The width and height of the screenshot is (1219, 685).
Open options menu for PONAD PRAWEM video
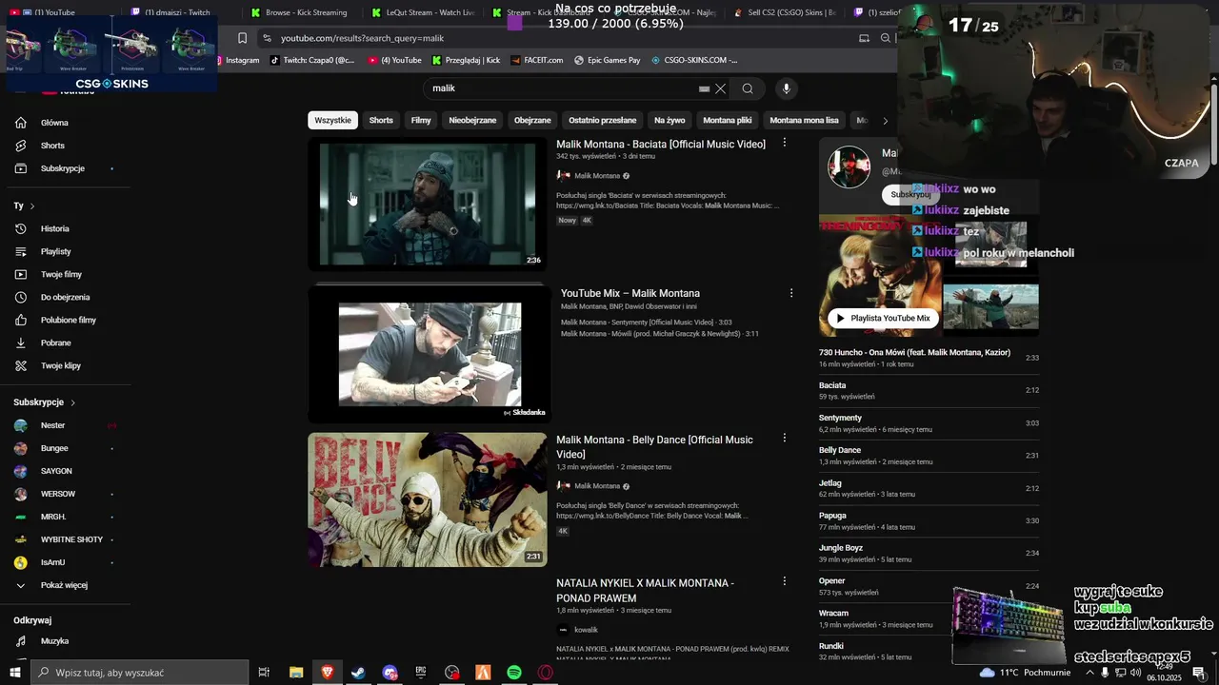point(784,580)
